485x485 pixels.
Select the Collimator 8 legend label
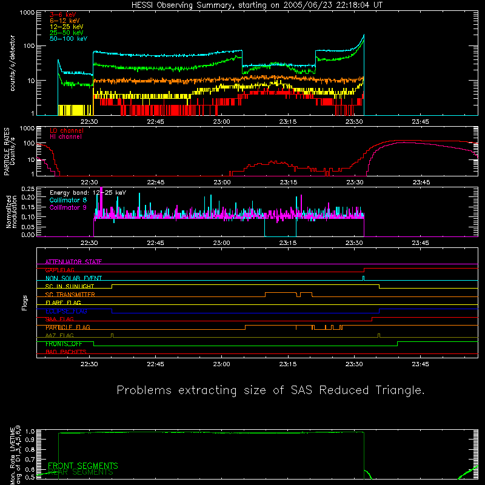click(x=68, y=200)
